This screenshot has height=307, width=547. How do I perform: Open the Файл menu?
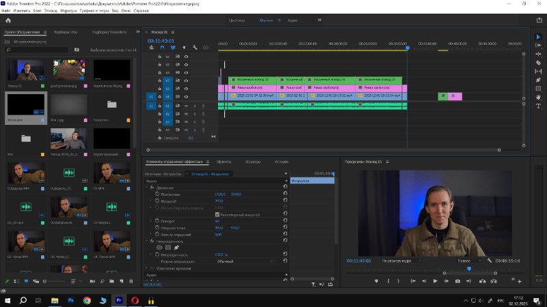pyautogui.click(x=5, y=12)
